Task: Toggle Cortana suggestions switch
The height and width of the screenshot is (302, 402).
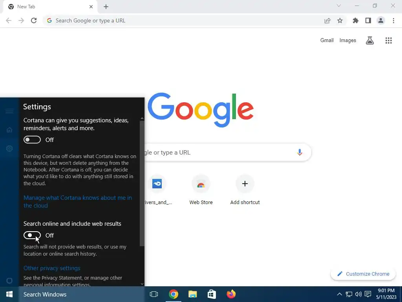Action: point(32,140)
